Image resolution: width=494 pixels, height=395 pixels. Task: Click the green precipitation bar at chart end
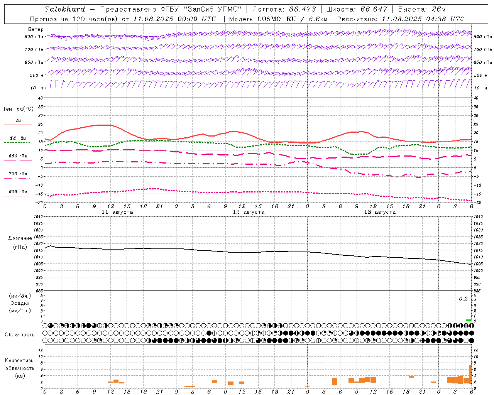469,320
